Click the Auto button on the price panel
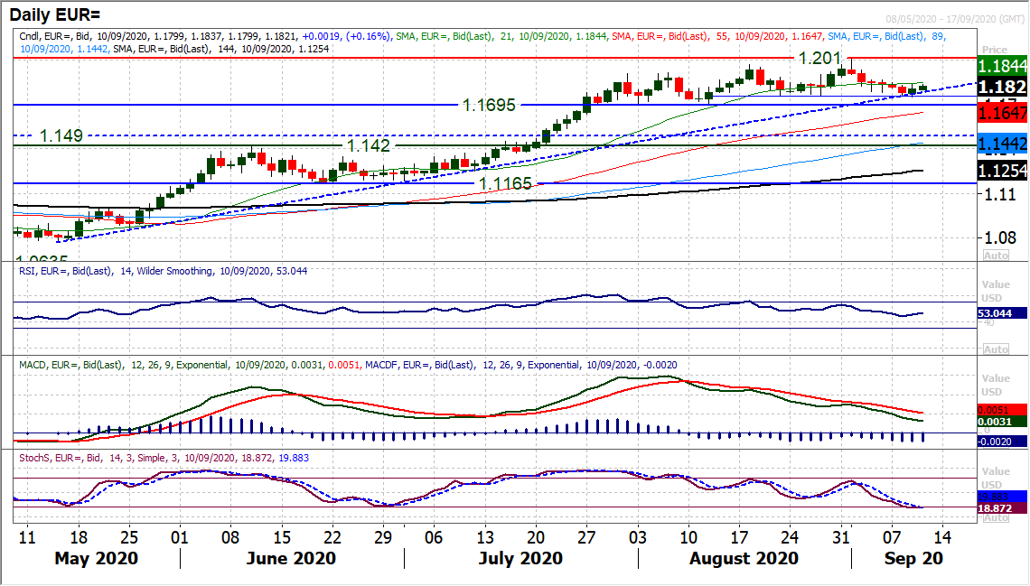 coord(995,256)
